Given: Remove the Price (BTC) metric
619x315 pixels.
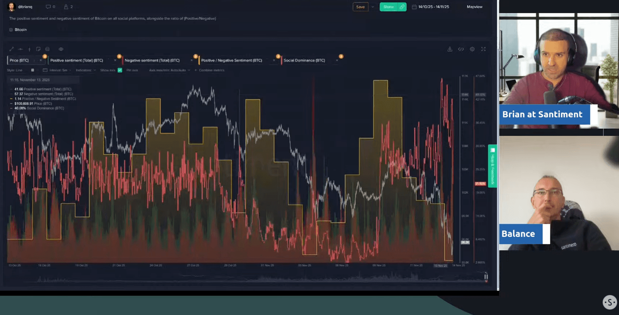Looking at the screenshot, I should (41, 60).
